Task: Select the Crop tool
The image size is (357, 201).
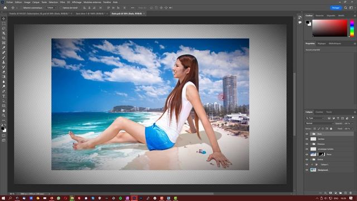Action: (x=4, y=38)
